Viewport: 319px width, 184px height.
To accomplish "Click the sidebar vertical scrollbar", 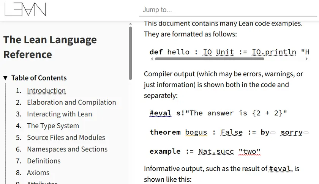I will click(131, 53).
